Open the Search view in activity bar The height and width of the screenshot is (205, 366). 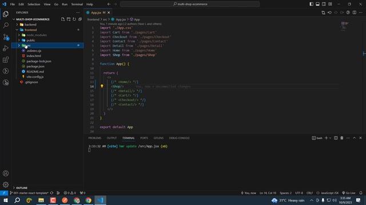point(6,25)
